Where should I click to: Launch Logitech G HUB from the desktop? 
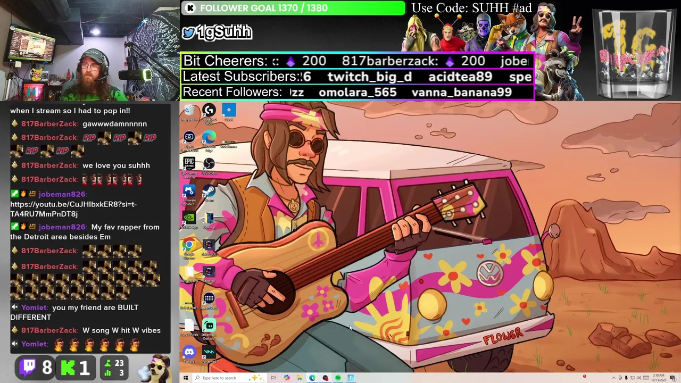pyautogui.click(x=209, y=113)
